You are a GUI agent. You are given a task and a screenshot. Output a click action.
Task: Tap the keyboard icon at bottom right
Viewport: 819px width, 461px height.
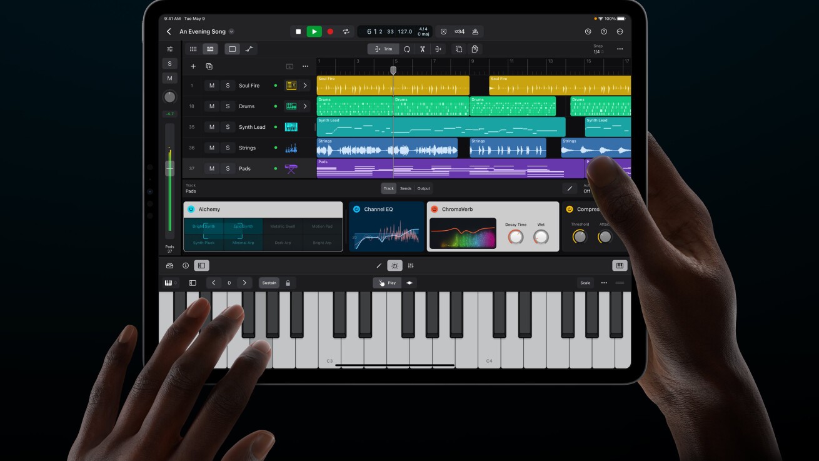(x=619, y=265)
